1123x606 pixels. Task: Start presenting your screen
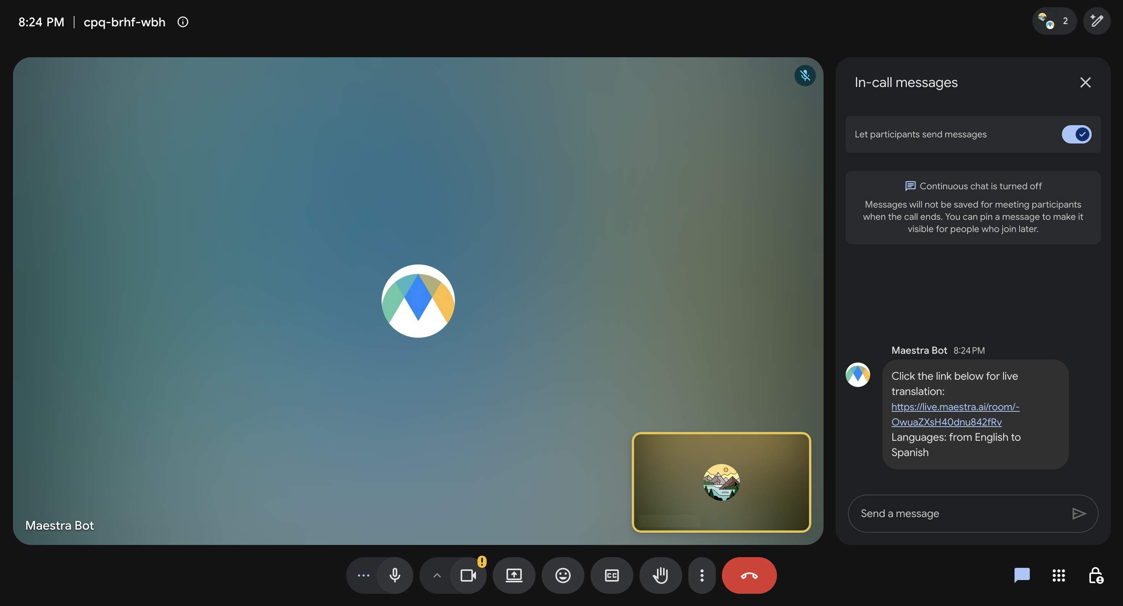click(514, 575)
